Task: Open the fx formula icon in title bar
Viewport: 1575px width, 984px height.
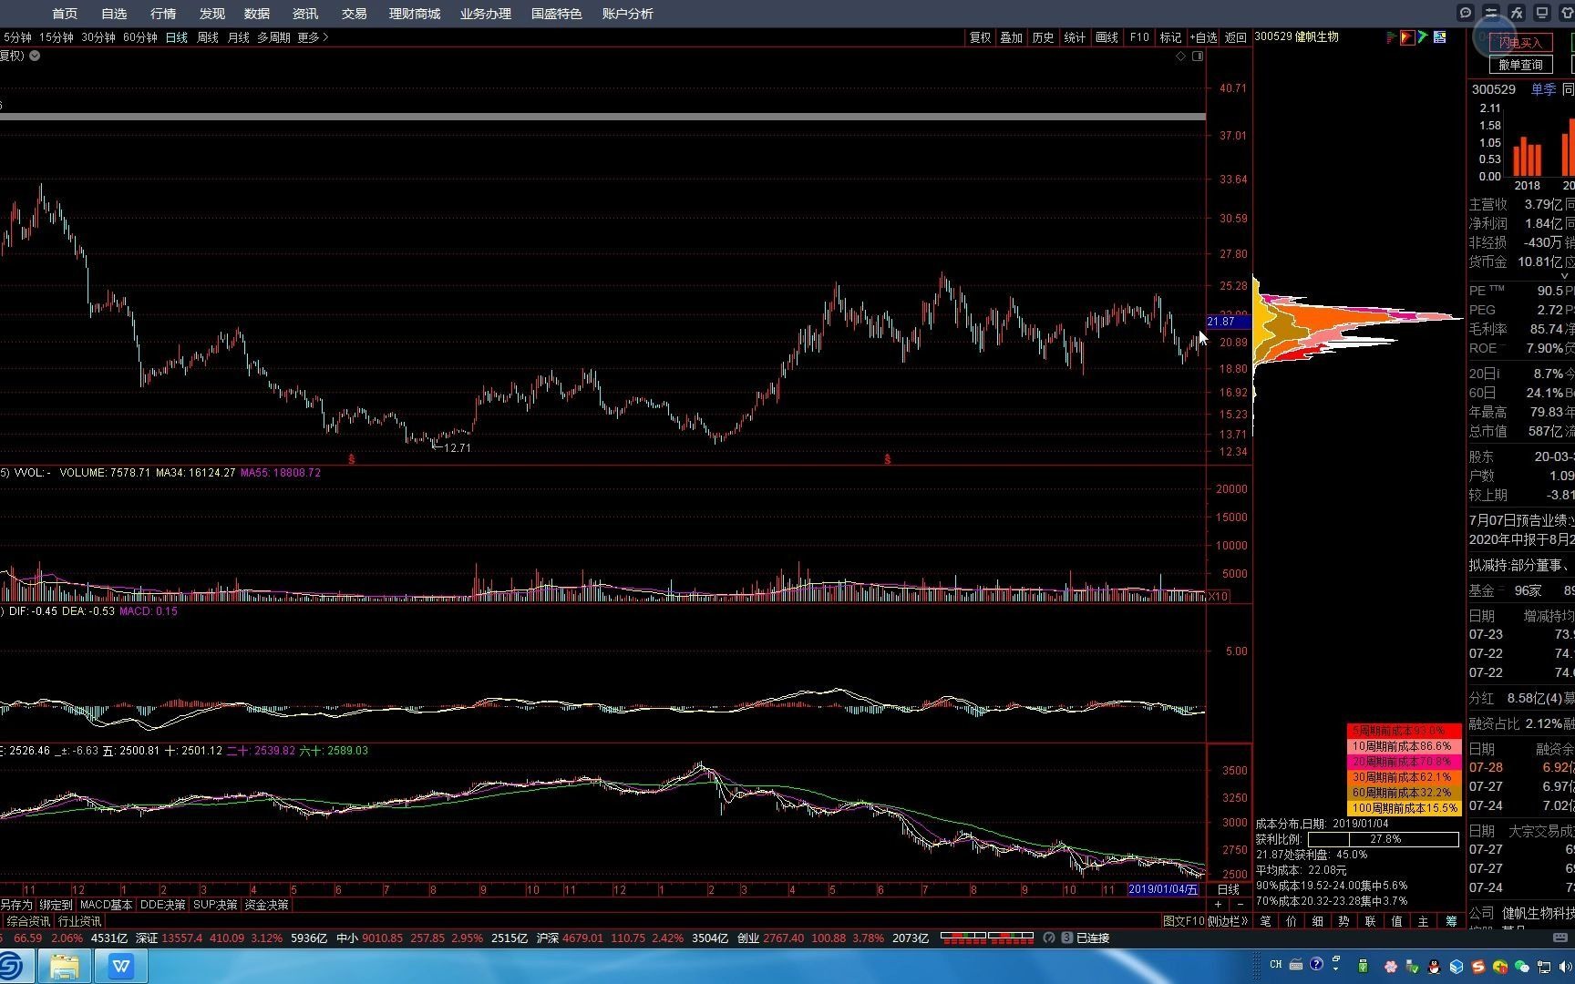Action: coord(1517,13)
